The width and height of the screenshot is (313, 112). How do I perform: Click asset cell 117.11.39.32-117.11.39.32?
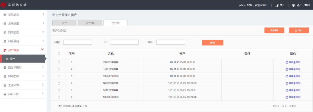(x=183, y=69)
